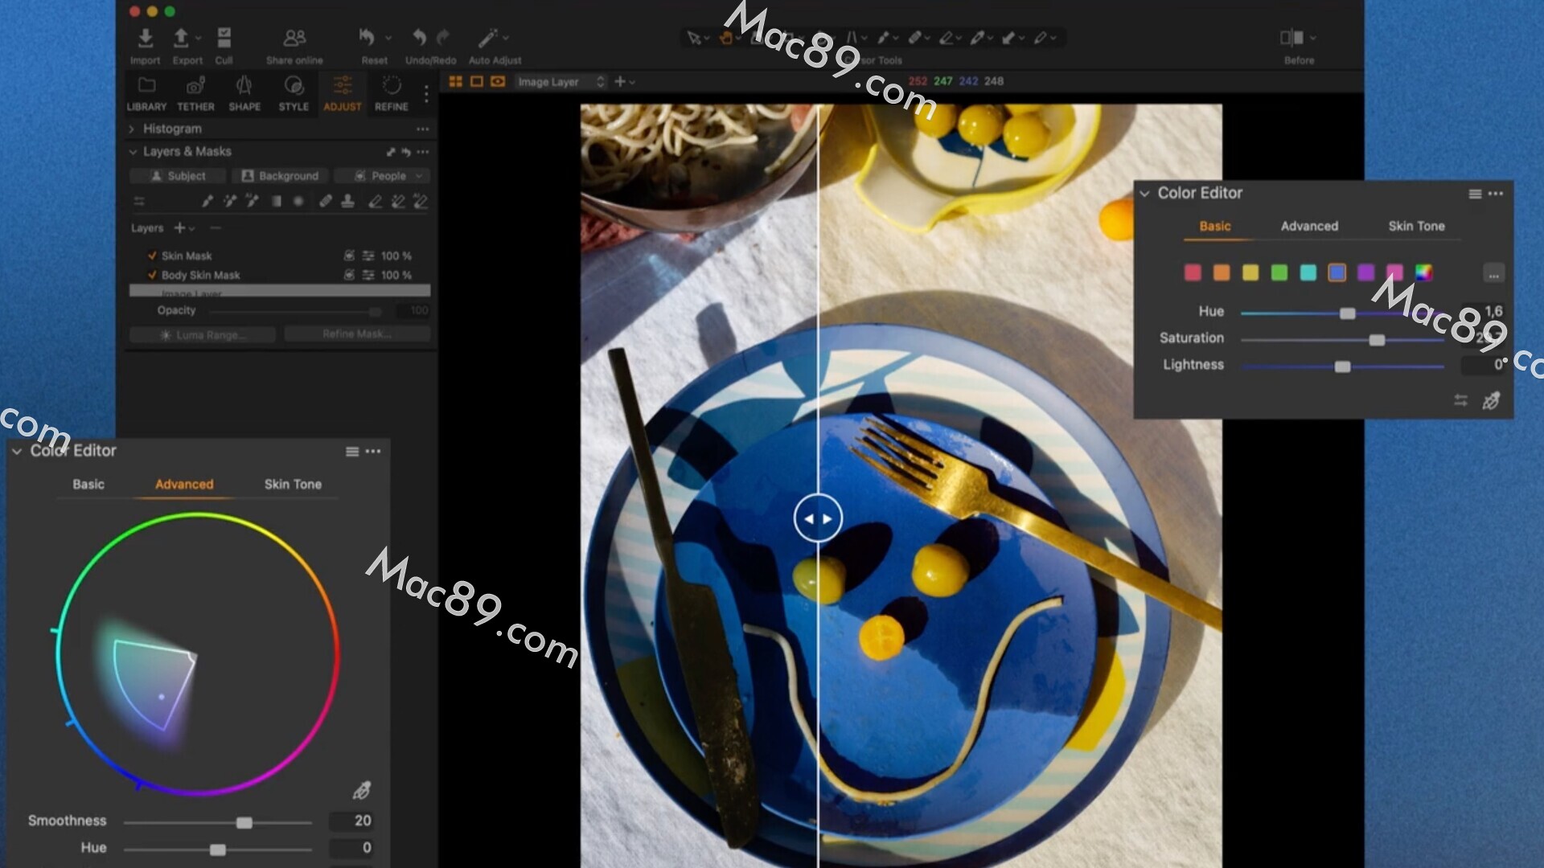This screenshot has width=1544, height=868.
Task: Select the grid view browser icon
Action: pyautogui.click(x=456, y=82)
